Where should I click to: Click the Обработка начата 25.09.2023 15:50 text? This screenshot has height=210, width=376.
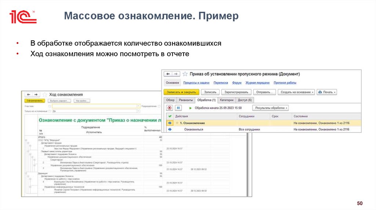pos(218,108)
